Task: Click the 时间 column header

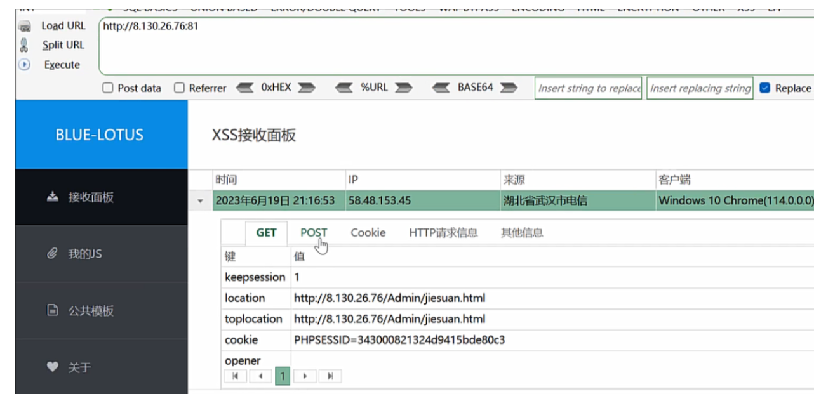Action: (x=279, y=180)
